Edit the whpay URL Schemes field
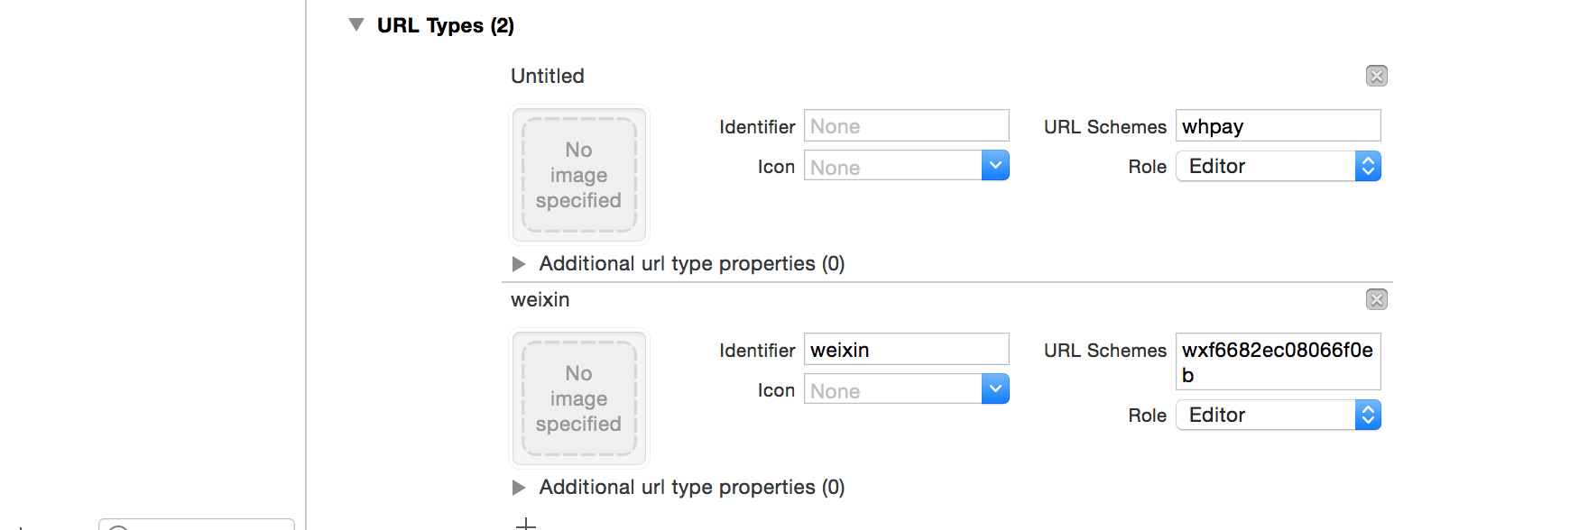 tap(1278, 126)
